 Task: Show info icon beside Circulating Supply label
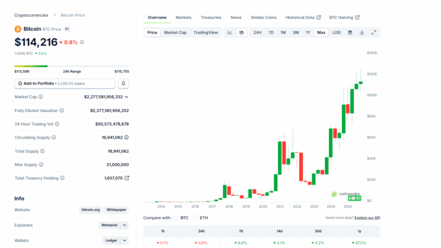[x=53, y=137]
